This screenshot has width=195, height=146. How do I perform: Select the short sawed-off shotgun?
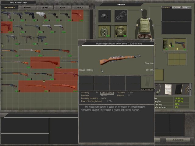coord(9,51)
